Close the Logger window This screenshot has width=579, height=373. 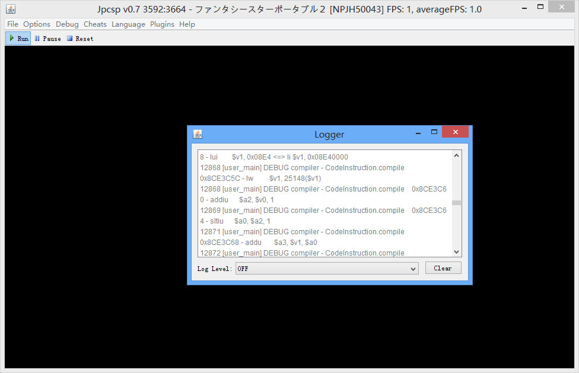[455, 132]
